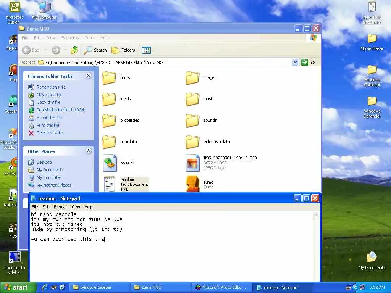Open the Forward history dropdown arrow

(65, 50)
